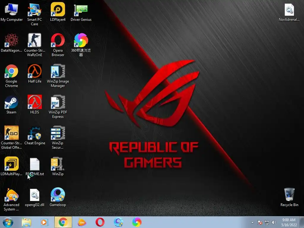Screen dimensions: 304x228
Task: Select the NorAdrenal file icon
Action: (x=289, y=12)
